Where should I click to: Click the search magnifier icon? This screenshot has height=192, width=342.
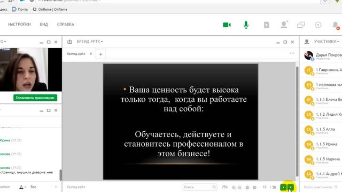tap(214, 187)
